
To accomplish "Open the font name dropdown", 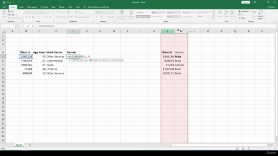I will [x=40, y=13].
